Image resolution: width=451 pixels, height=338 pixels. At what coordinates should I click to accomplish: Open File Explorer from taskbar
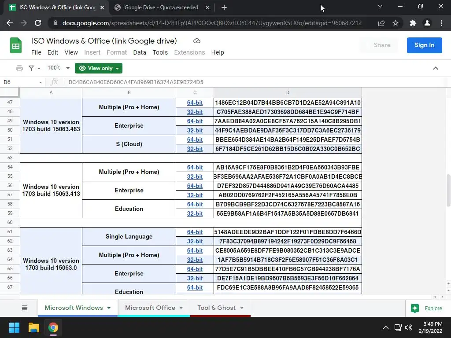point(33,327)
